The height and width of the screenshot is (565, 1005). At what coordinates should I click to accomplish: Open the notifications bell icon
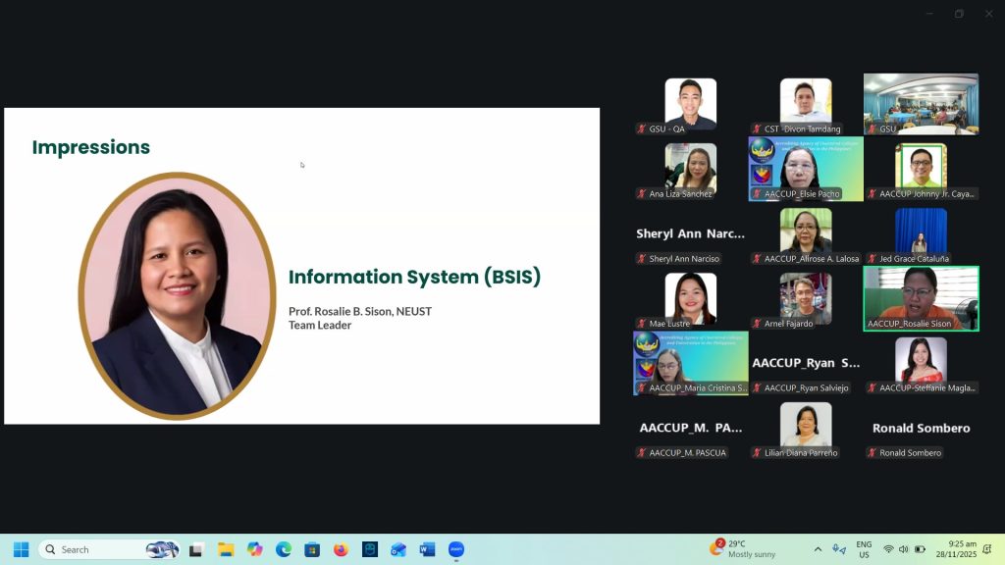pos(987,549)
